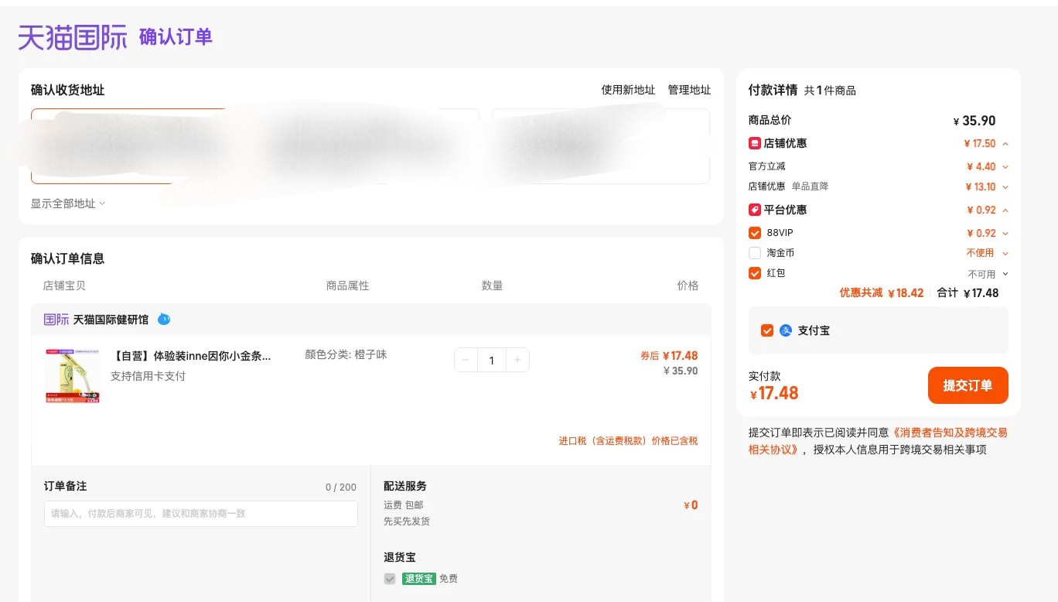The height and width of the screenshot is (602, 1058).
Task: Collapse the 平台优惠 section arrow
Action: (x=1005, y=210)
